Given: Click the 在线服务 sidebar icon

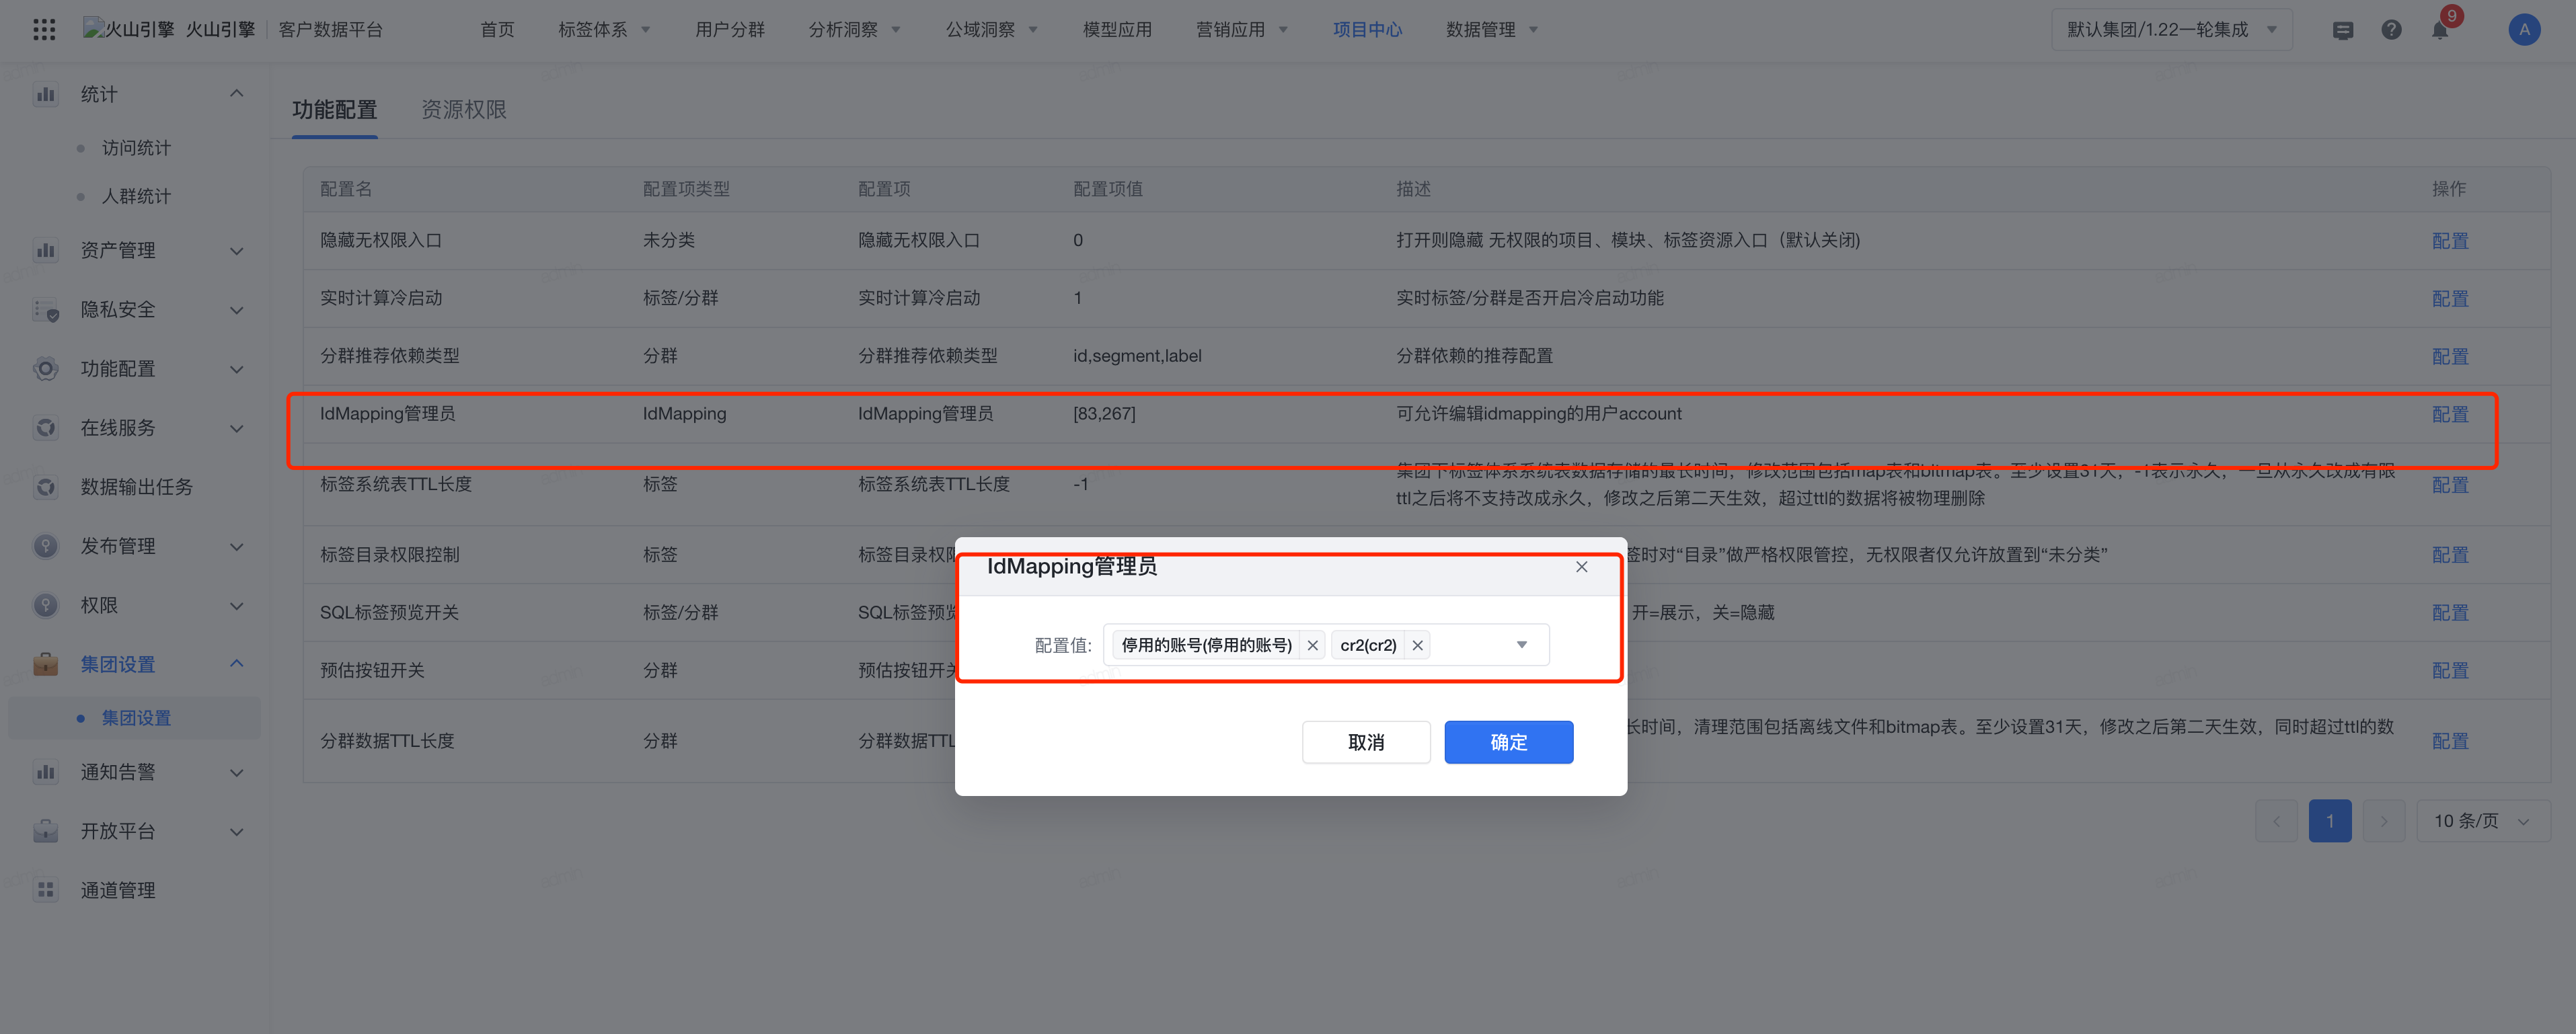Looking at the screenshot, I should 45,428.
